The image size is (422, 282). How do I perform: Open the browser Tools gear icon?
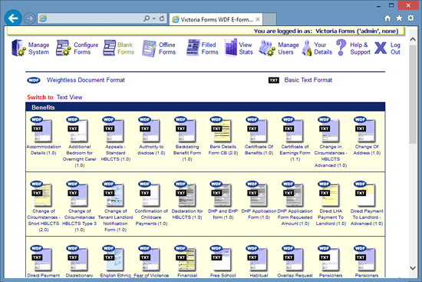[410, 18]
